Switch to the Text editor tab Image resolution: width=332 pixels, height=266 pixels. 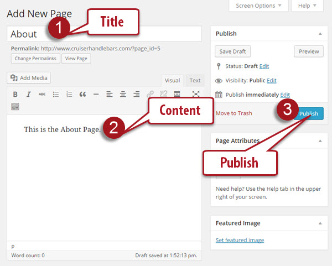pyautogui.click(x=195, y=81)
